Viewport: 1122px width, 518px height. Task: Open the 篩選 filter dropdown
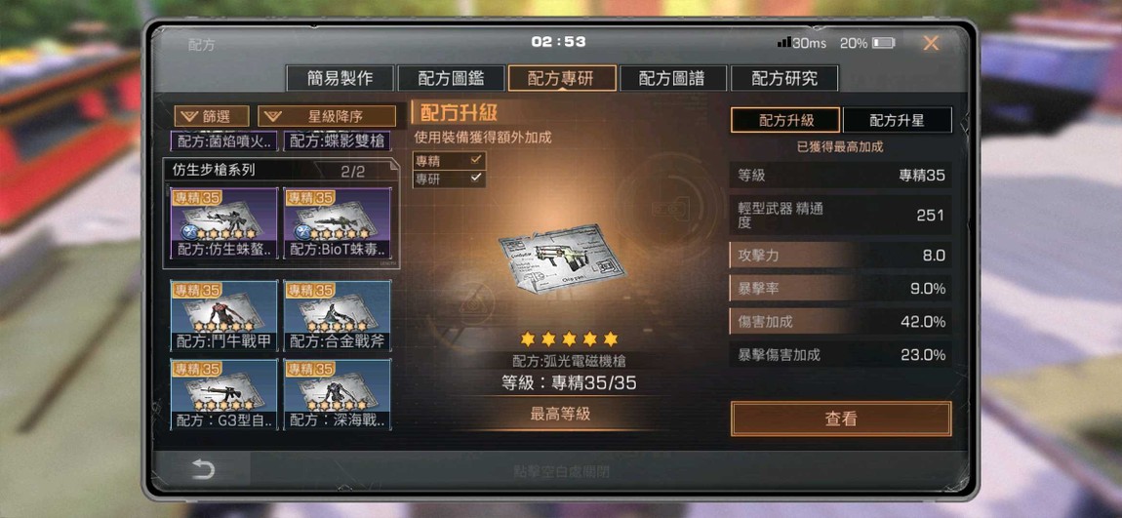(x=212, y=116)
